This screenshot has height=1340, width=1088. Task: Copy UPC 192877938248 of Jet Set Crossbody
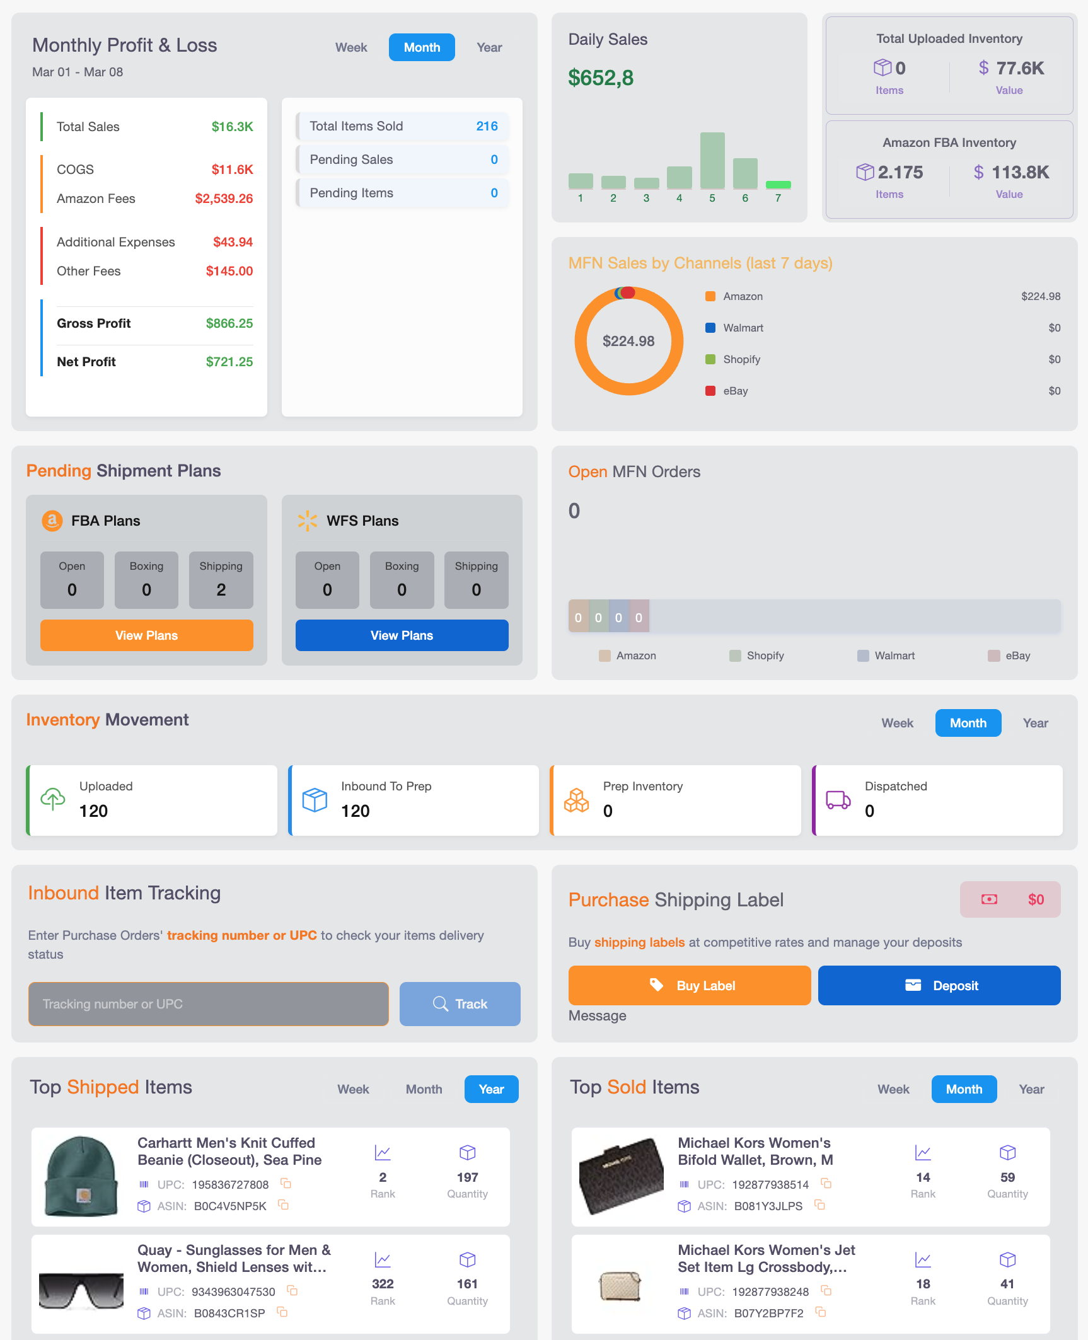click(x=826, y=1290)
